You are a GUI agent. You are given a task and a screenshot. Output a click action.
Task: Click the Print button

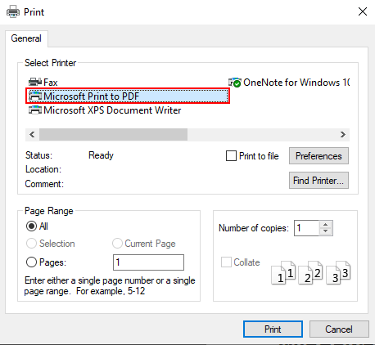coord(273,329)
